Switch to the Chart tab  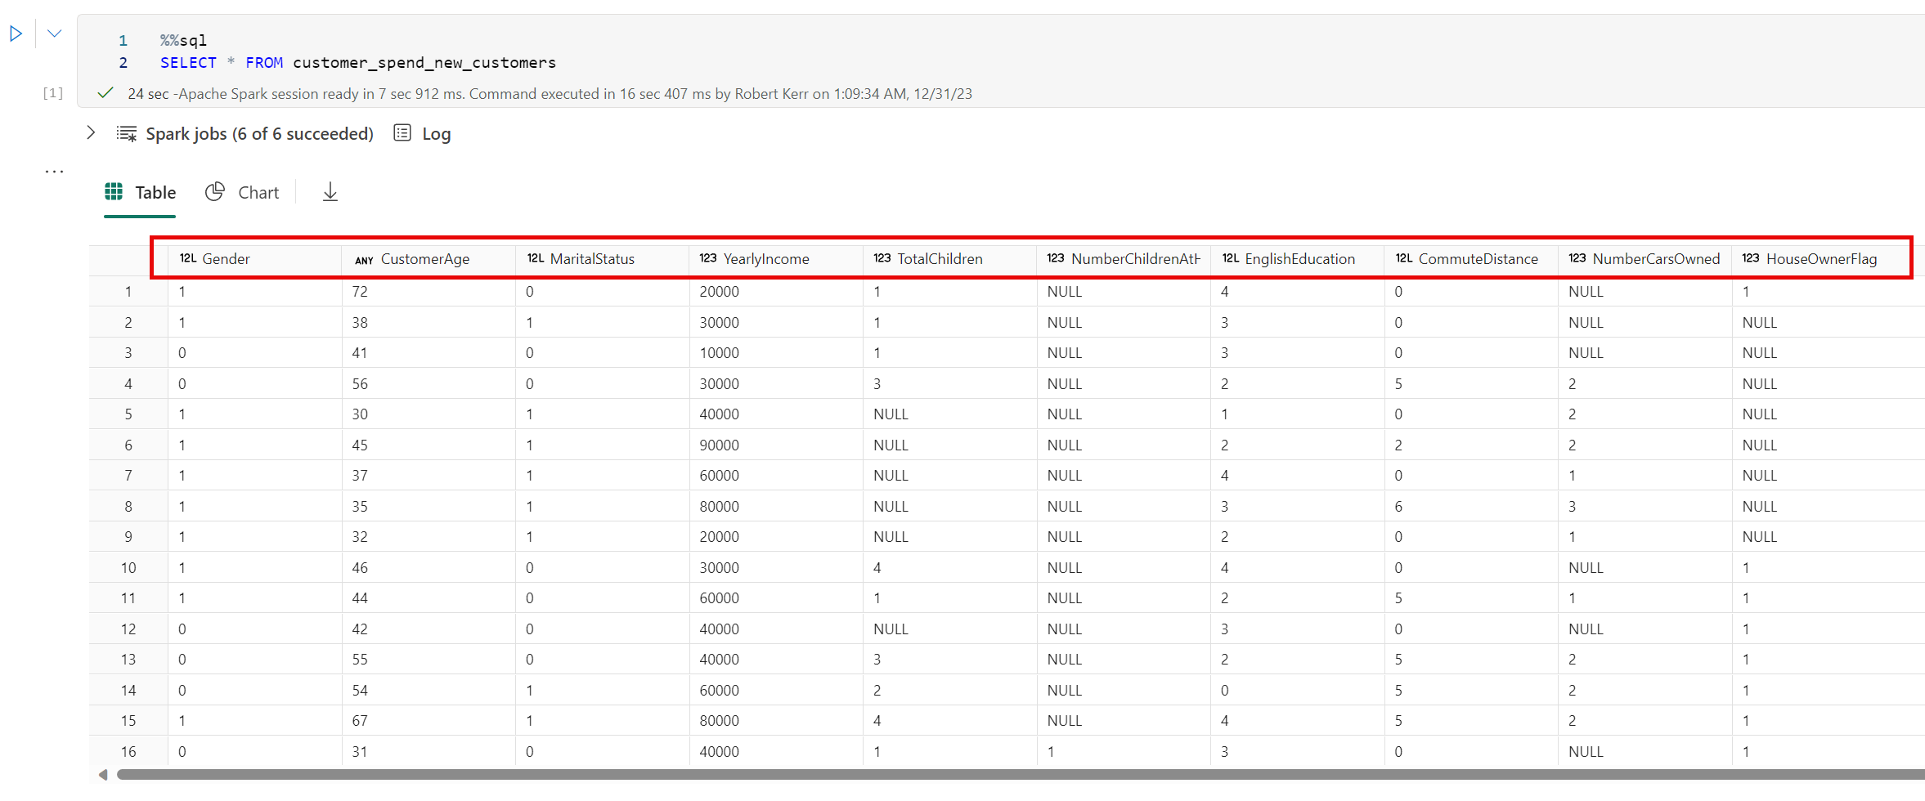258,192
